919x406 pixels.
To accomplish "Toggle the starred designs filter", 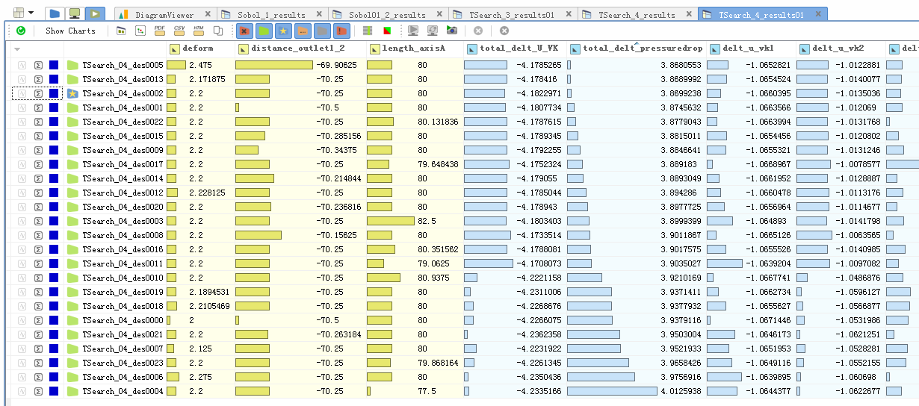I will coord(283,31).
